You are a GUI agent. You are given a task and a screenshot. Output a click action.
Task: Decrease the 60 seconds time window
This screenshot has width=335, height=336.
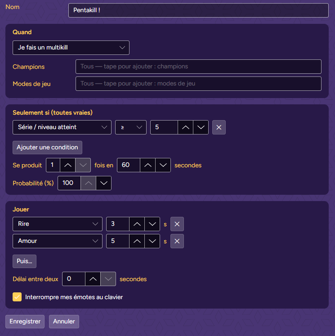click(x=163, y=165)
